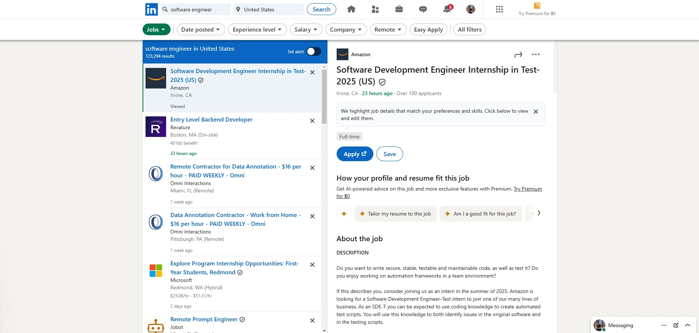The width and height of the screenshot is (699, 333).
Task: Focus the software engineer search field
Action: 196,10
